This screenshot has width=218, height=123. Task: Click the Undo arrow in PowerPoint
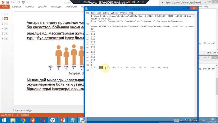(12, 2)
